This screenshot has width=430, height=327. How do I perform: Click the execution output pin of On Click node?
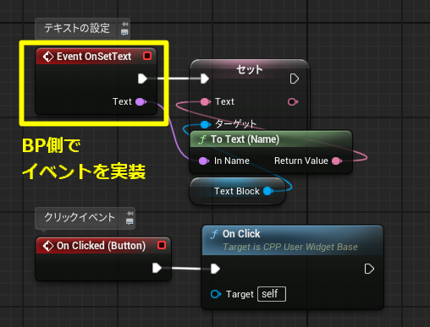pyautogui.click(x=369, y=269)
